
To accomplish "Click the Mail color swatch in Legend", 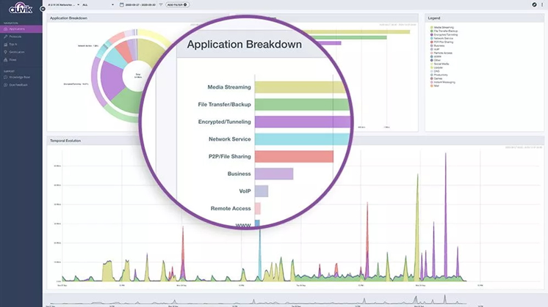I will click(x=431, y=86).
